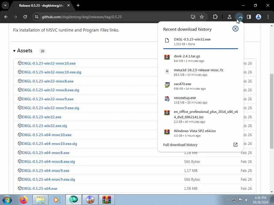
Task: Click the revosetup.exe file icon
Action: [x=167, y=99]
